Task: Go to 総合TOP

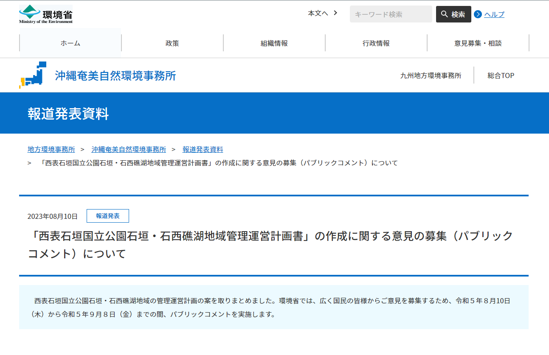Action: tap(501, 75)
